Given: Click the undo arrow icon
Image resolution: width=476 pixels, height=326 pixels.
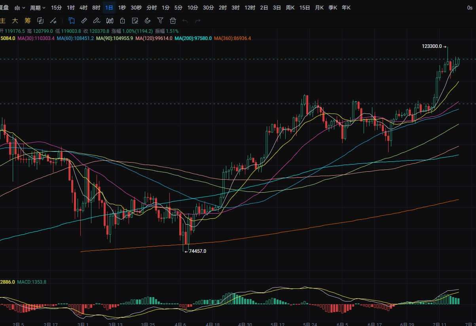Looking at the screenshot, I should pos(185,21).
